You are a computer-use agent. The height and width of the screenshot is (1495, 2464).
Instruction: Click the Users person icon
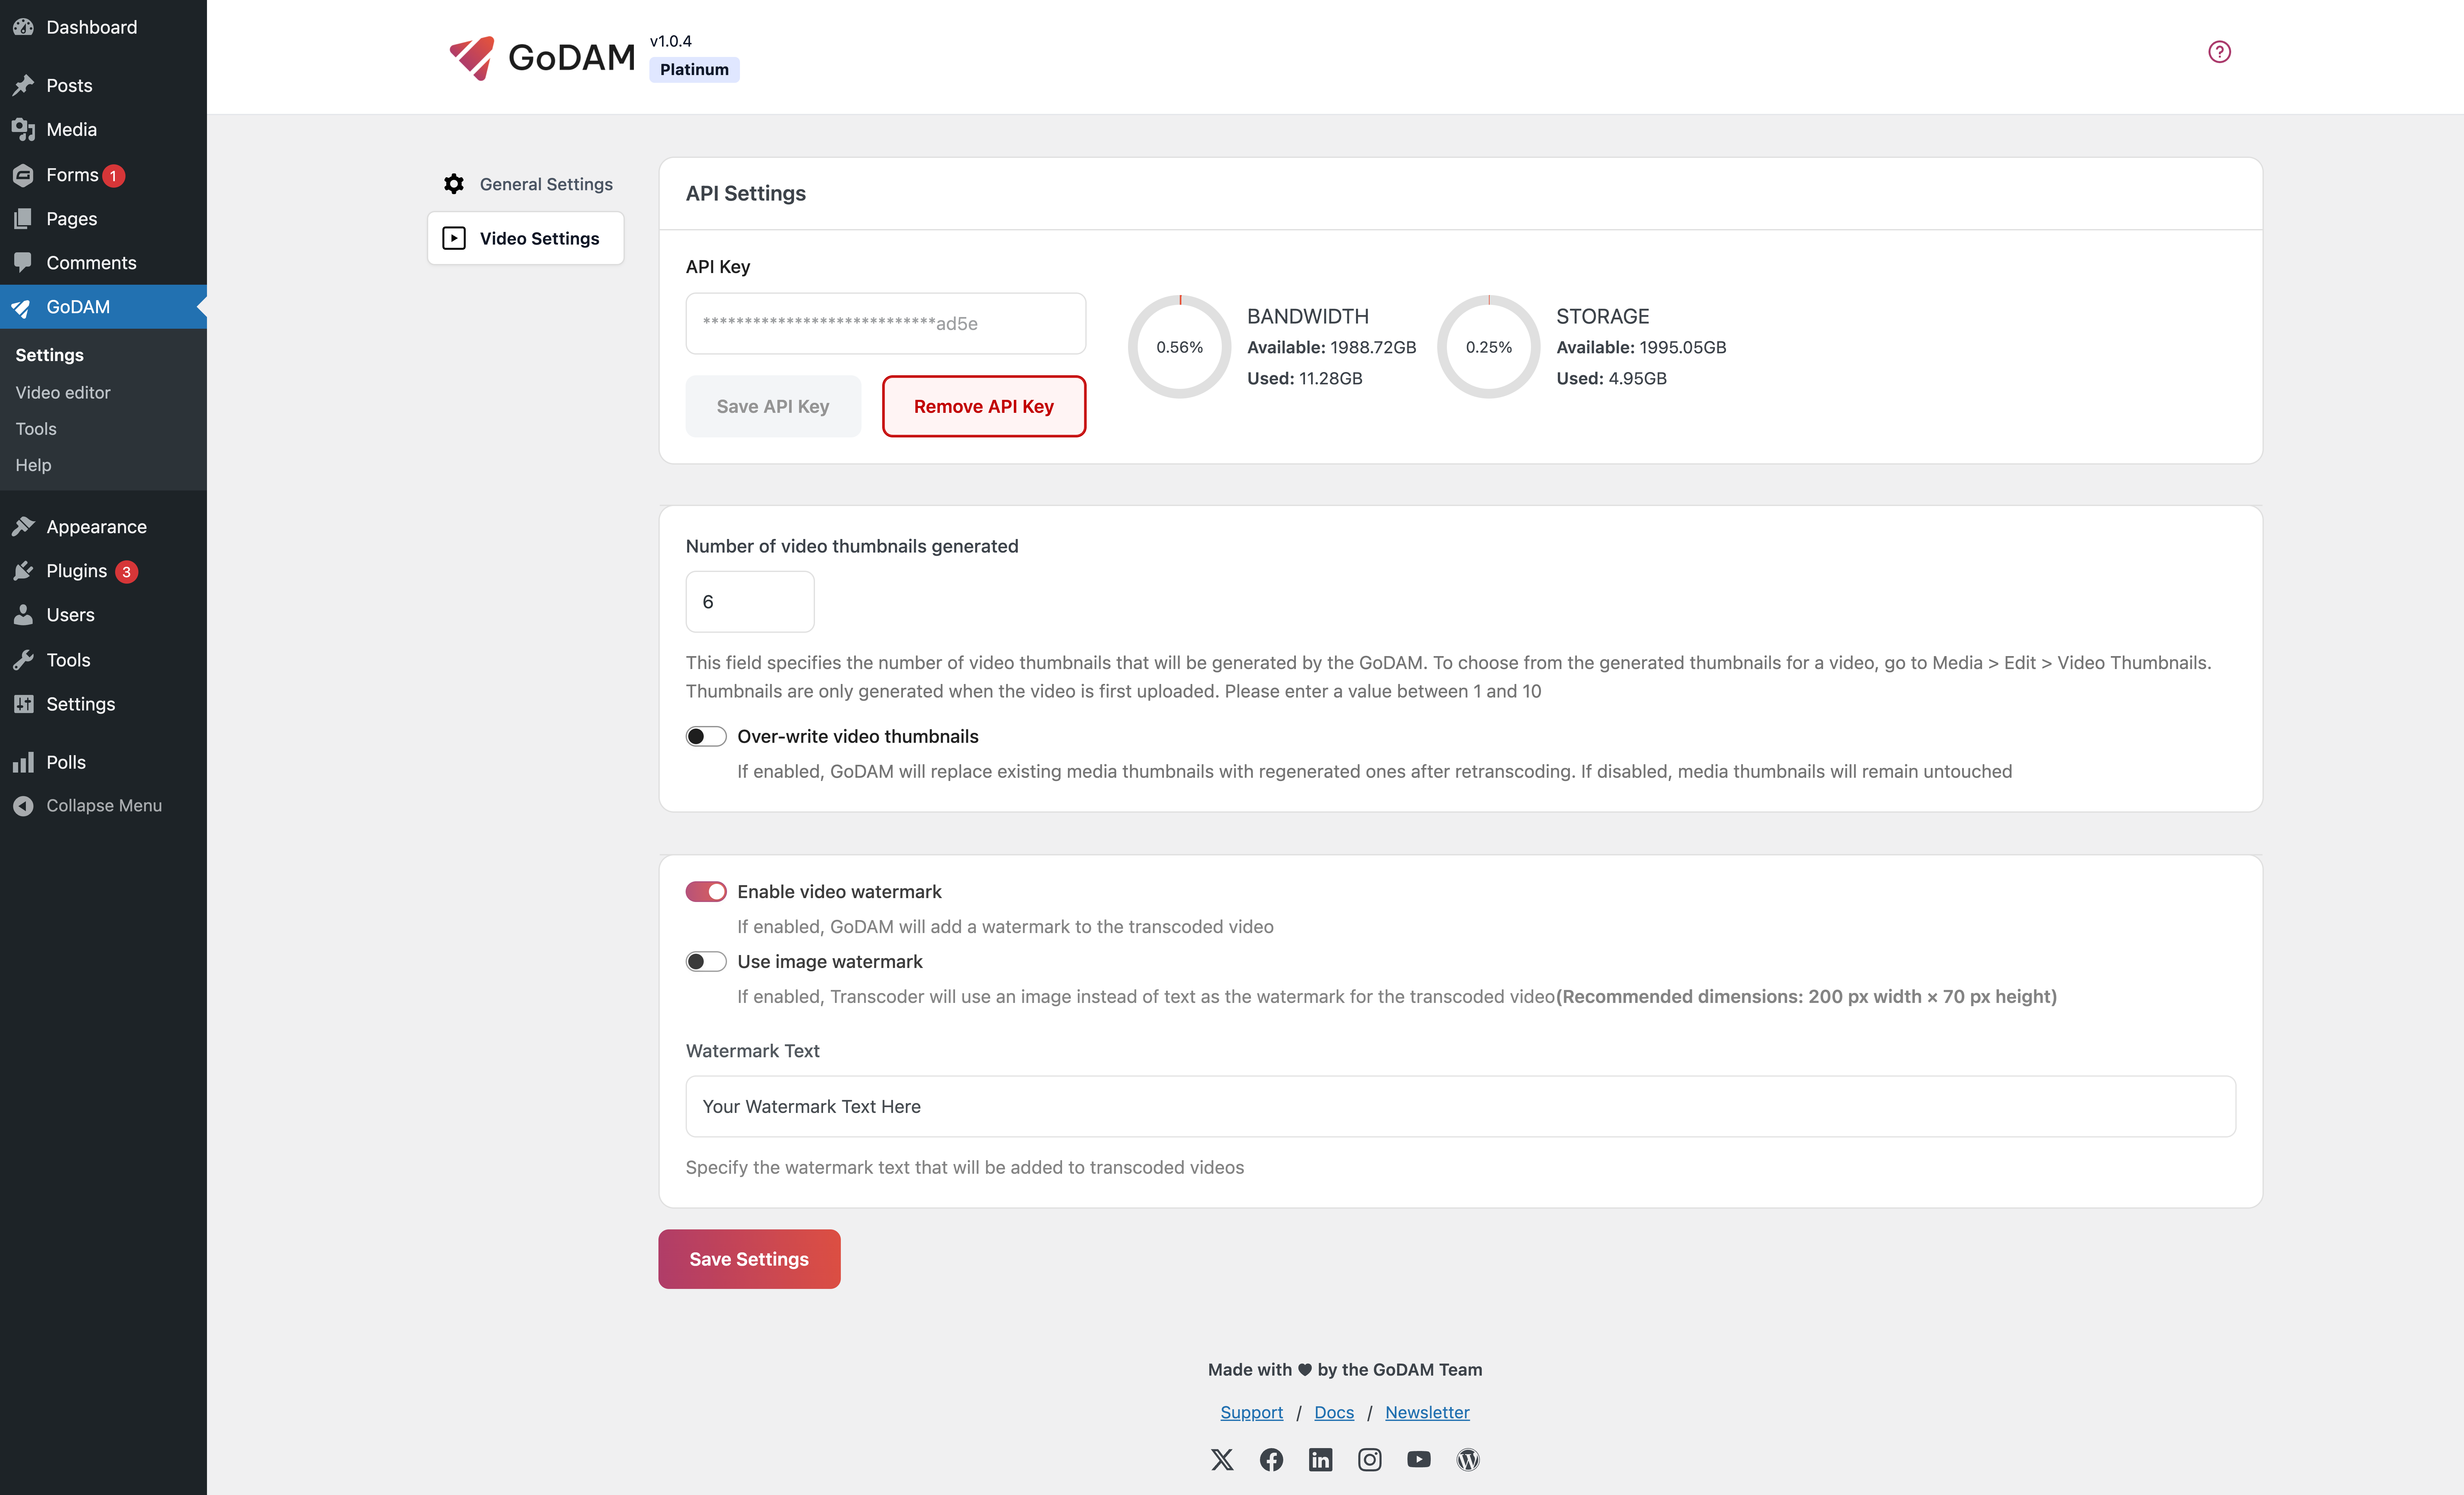click(23, 614)
